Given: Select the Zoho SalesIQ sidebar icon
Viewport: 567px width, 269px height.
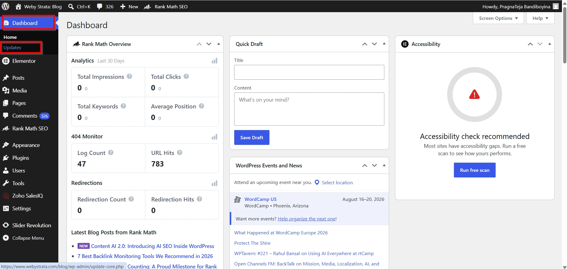Looking at the screenshot, I should tap(6, 196).
